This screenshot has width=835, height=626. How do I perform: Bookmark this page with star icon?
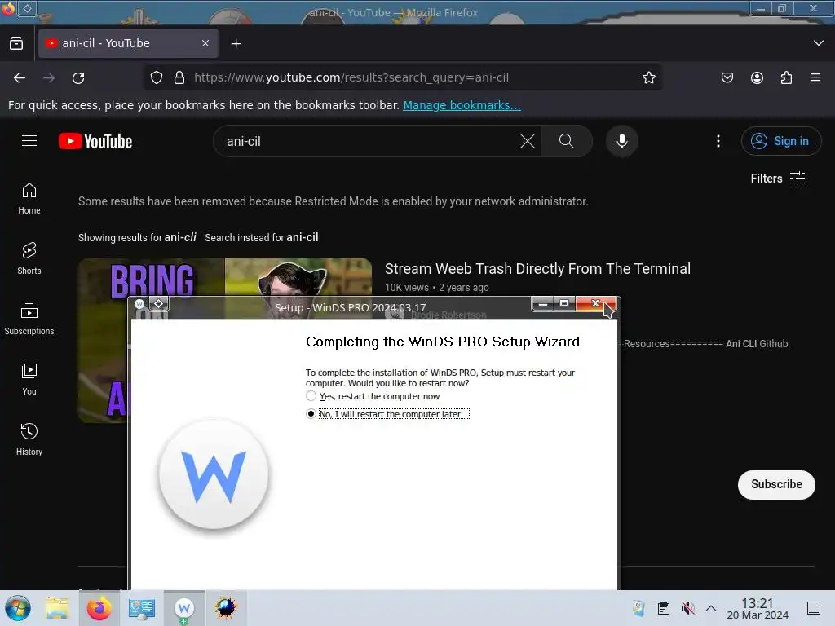click(x=648, y=77)
